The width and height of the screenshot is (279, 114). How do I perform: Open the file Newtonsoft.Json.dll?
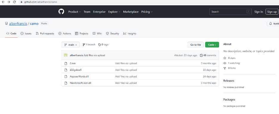click(80, 83)
